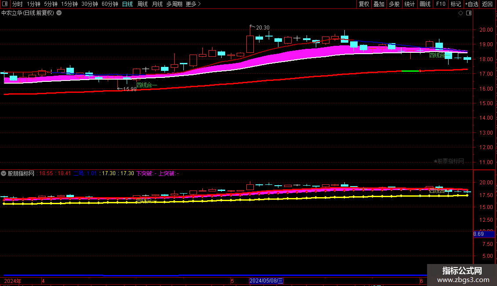
Task: Select the 60分钟 period tab
Action: click(x=110, y=4)
